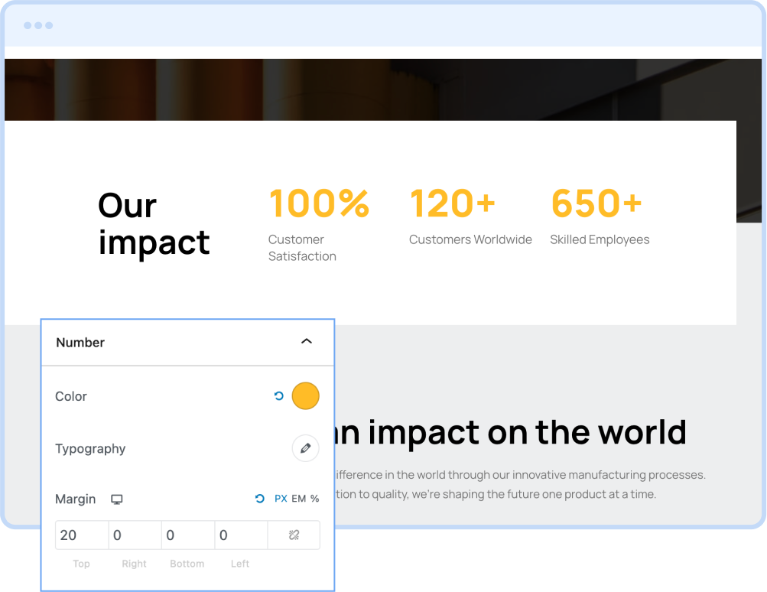The height and width of the screenshot is (592, 767).
Task: Select the 120+ counter number
Action: [x=453, y=203]
